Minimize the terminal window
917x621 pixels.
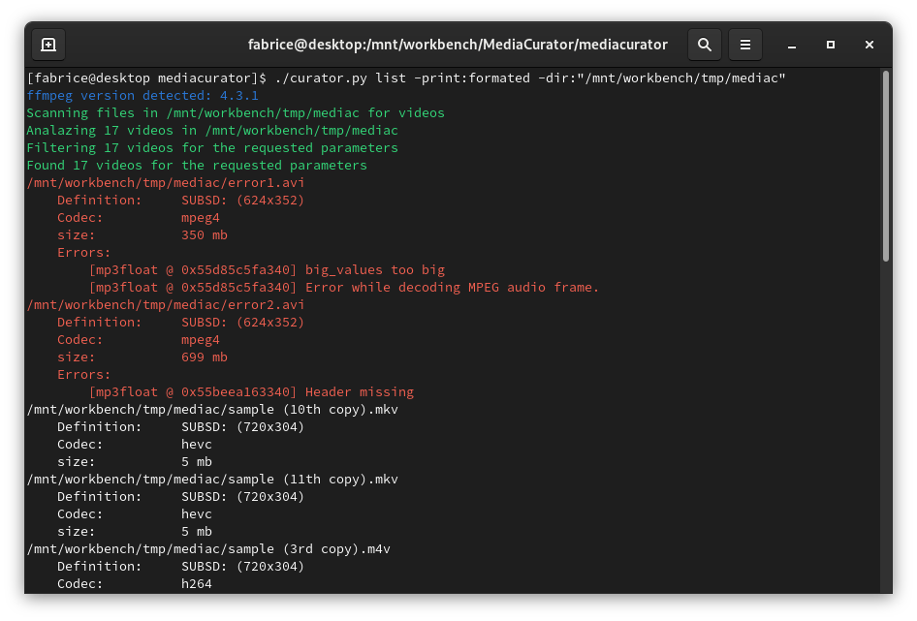[x=792, y=45]
